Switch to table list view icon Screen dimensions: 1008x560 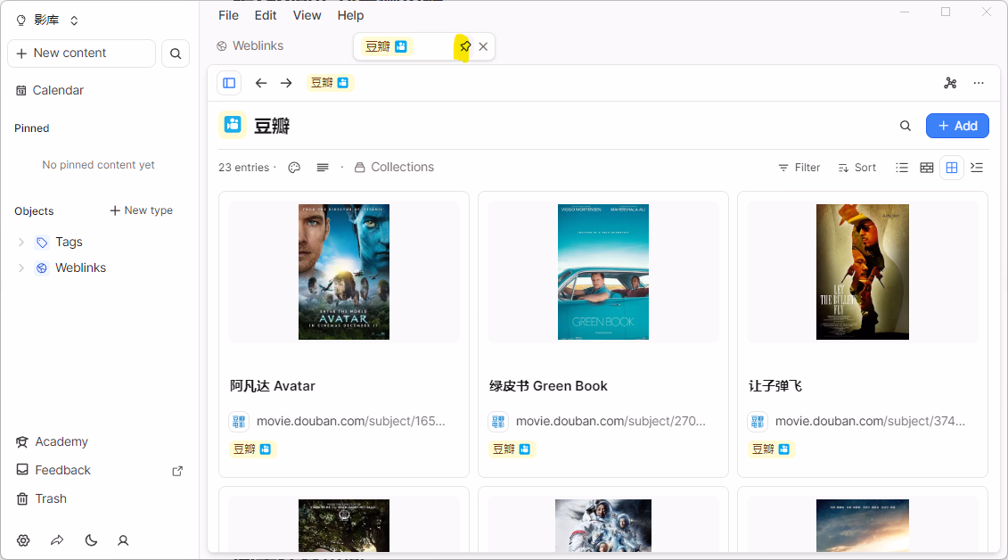902,168
